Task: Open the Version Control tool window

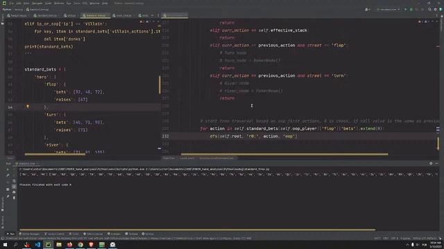Action: click(54, 234)
